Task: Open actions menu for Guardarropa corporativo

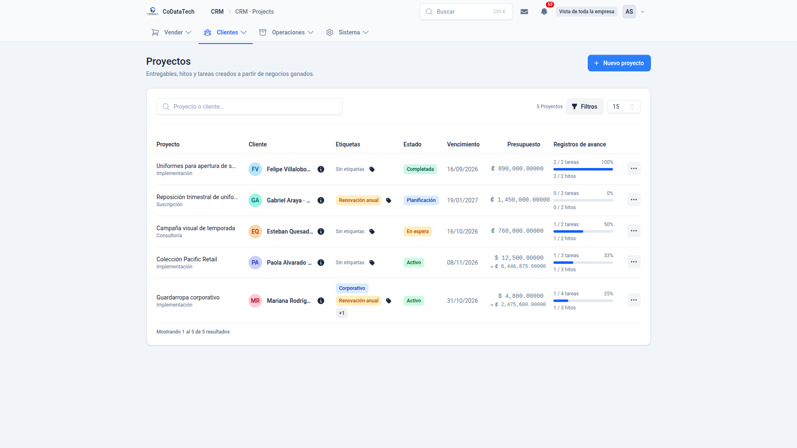Action: point(633,300)
